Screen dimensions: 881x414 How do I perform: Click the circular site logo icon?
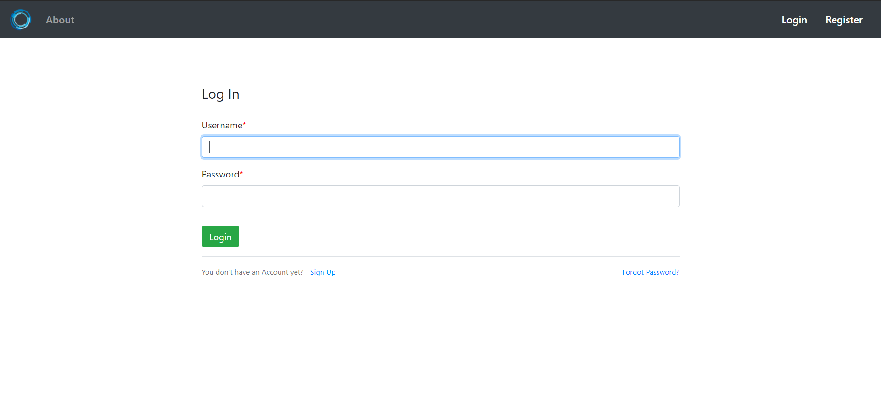(x=21, y=19)
